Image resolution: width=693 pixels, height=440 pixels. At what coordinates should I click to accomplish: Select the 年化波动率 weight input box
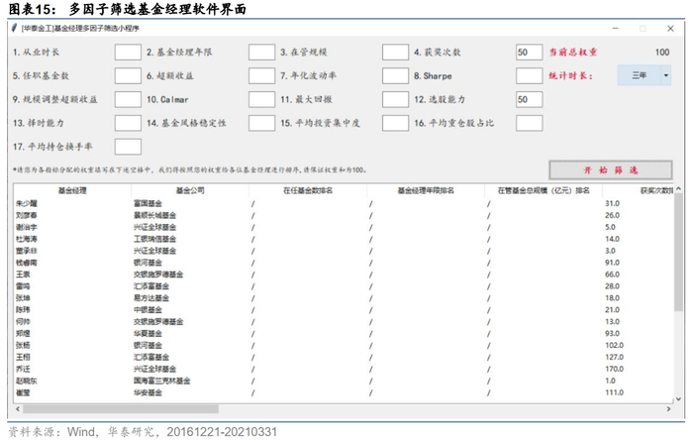point(395,75)
